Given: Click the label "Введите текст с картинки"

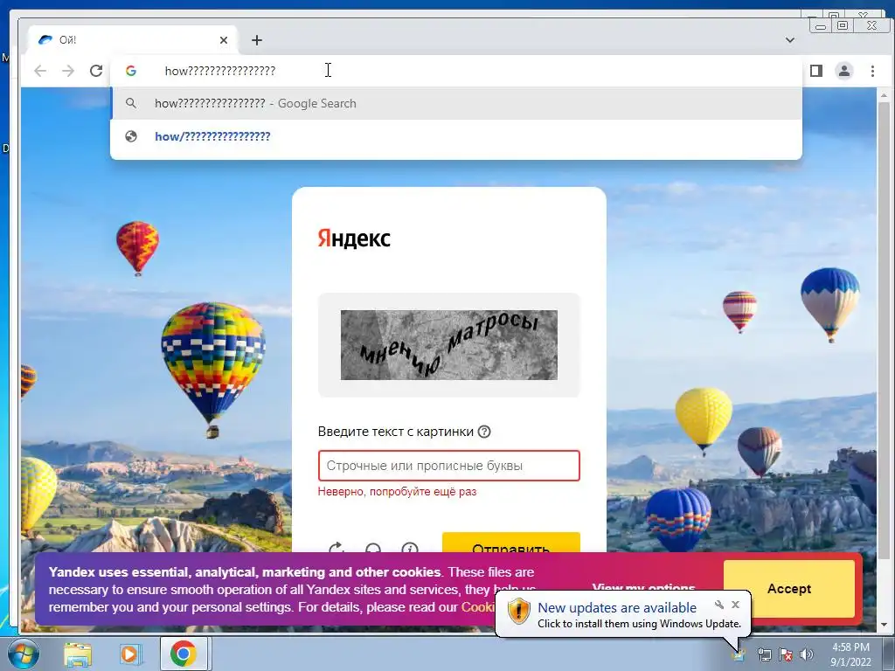Looking at the screenshot, I should tap(396, 432).
